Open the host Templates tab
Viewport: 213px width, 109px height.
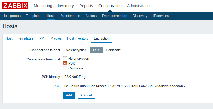coord(25,38)
